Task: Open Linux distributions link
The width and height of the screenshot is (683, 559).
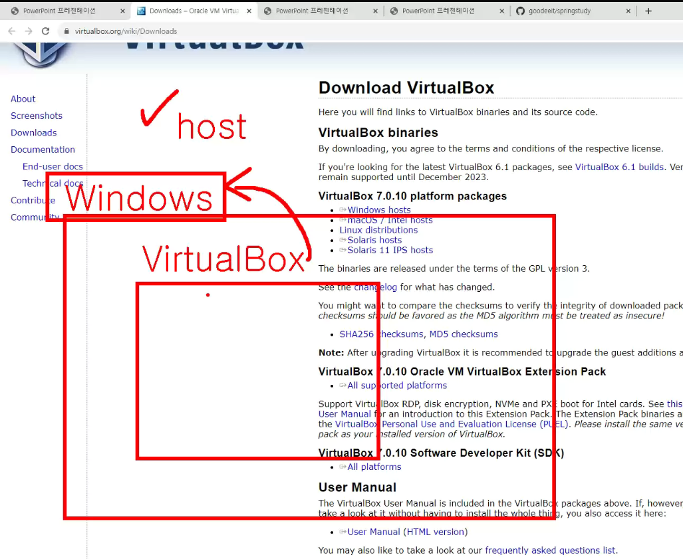Action: click(x=378, y=230)
